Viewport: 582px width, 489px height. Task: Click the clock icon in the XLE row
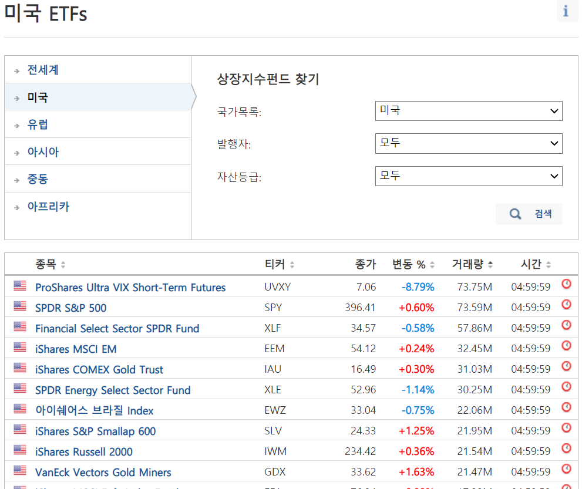pyautogui.click(x=566, y=387)
